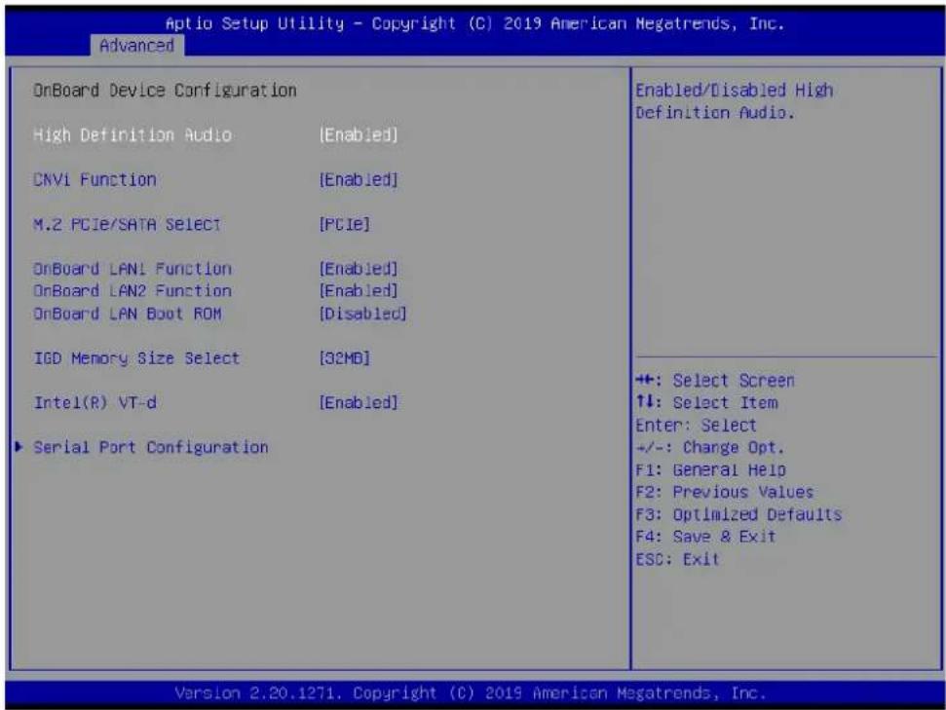
Task: Select CNVi Function setting label
Action: (x=95, y=180)
